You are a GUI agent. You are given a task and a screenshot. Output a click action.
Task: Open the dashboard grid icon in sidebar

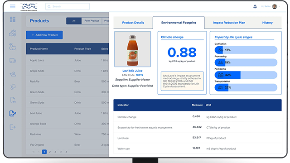coord(13,19)
